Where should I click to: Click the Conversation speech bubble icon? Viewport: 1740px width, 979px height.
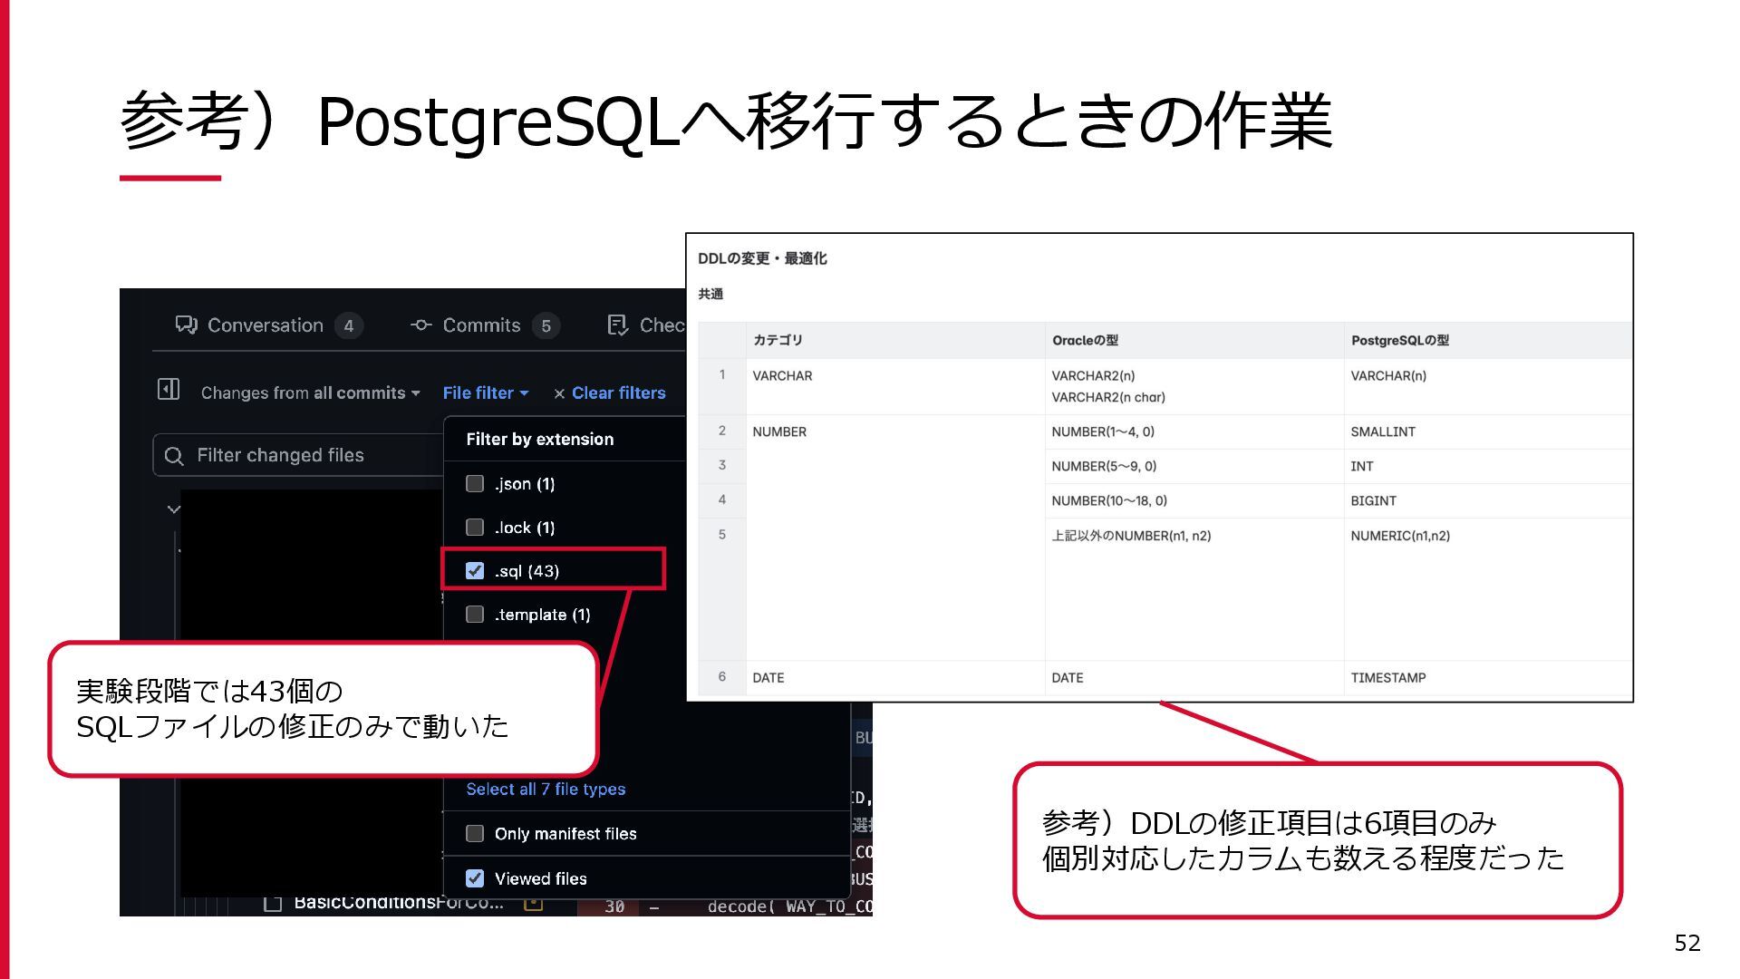point(187,325)
